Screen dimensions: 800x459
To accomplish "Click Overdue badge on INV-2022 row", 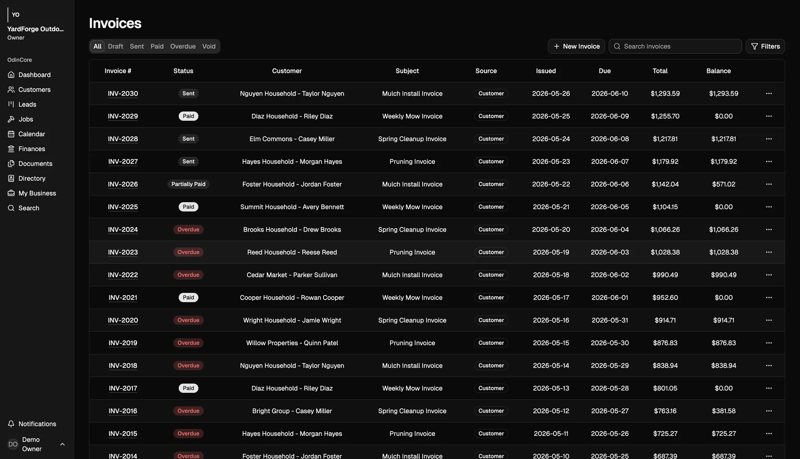I will [x=188, y=275].
